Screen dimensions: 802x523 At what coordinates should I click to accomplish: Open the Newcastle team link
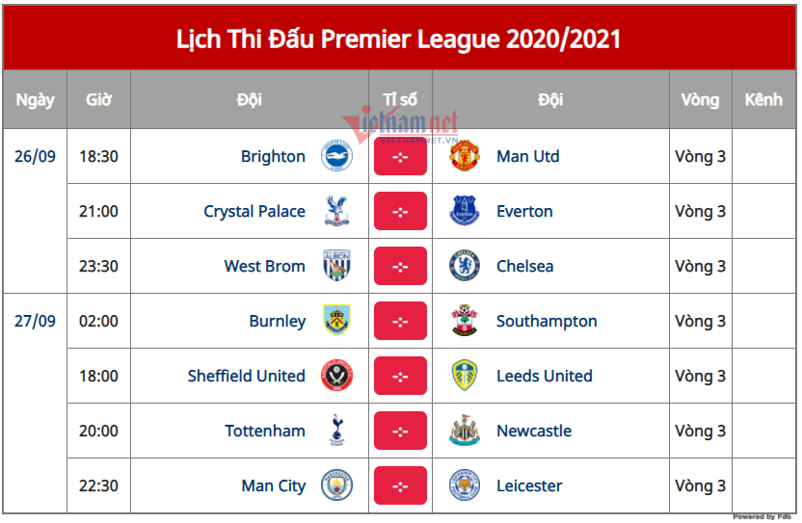click(534, 431)
